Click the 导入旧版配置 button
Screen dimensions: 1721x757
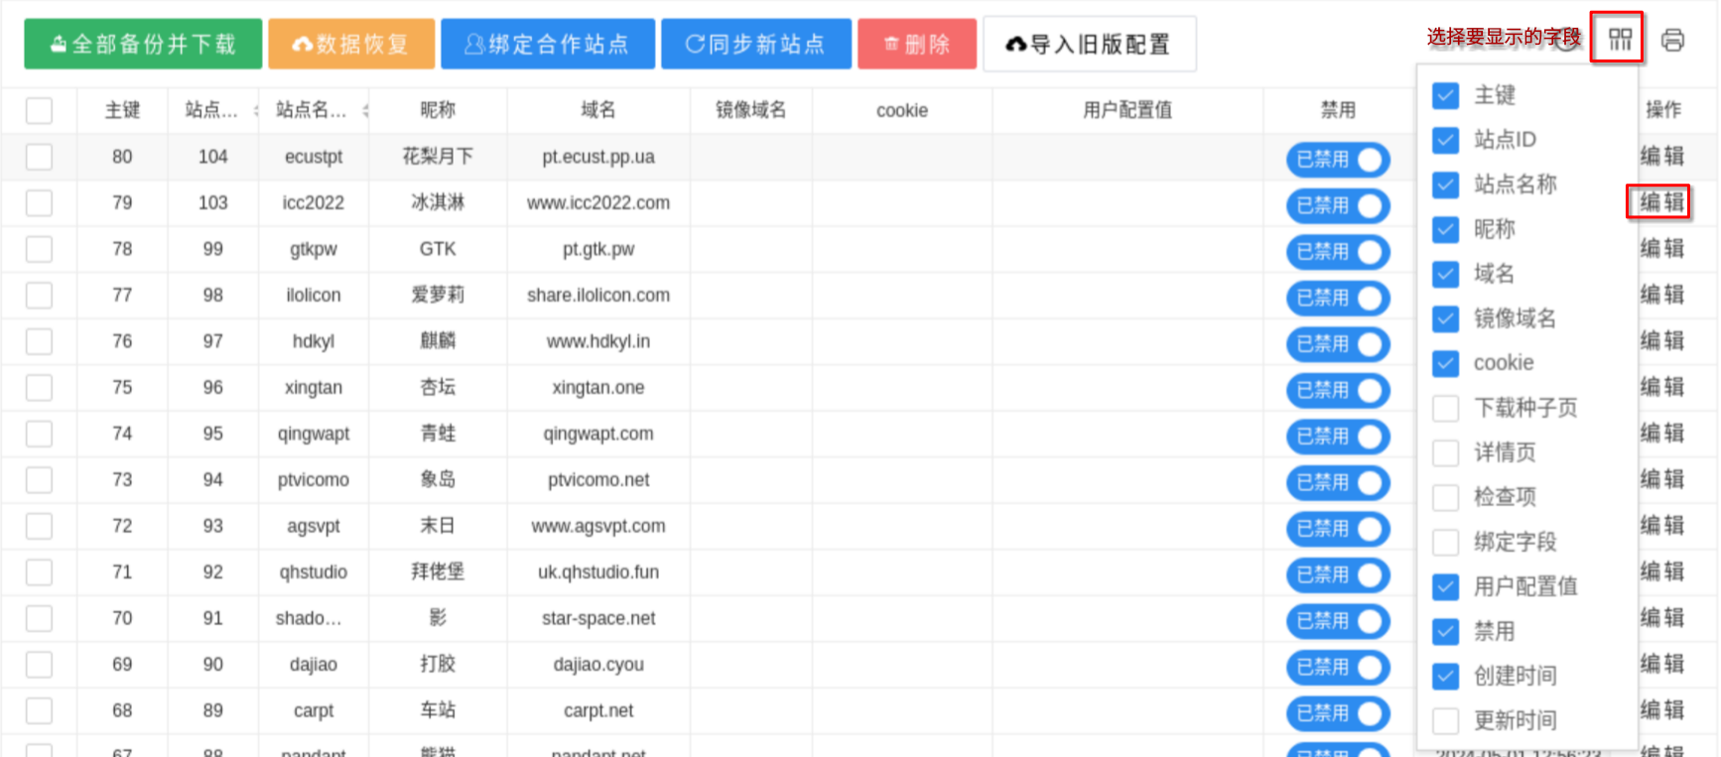pyautogui.click(x=1090, y=44)
